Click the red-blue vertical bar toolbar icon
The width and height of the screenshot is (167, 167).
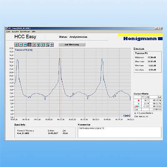(34, 45)
